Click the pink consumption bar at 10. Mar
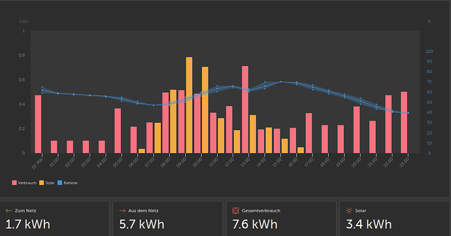Screen dimensions: 451x236 click(x=38, y=124)
